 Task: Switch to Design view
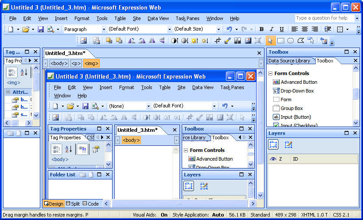click(x=54, y=203)
